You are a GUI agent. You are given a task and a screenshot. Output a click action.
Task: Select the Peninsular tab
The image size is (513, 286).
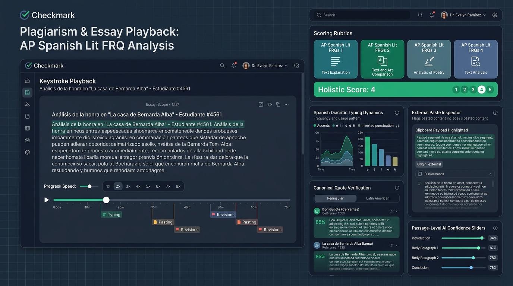335,198
